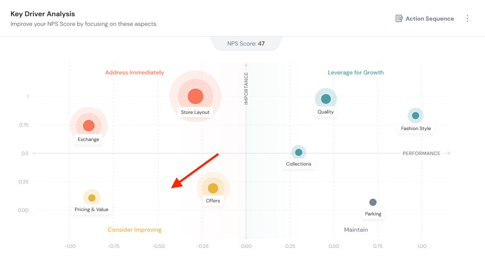Click the Key Driver Analysis title
The height and width of the screenshot is (268, 485).
coord(43,14)
